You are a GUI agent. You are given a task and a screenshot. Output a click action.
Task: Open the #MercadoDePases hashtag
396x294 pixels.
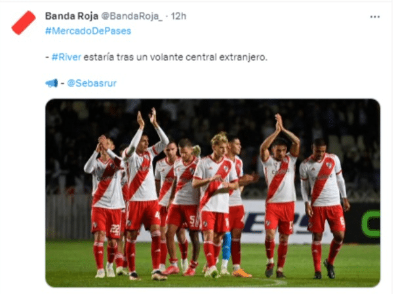coord(88,31)
